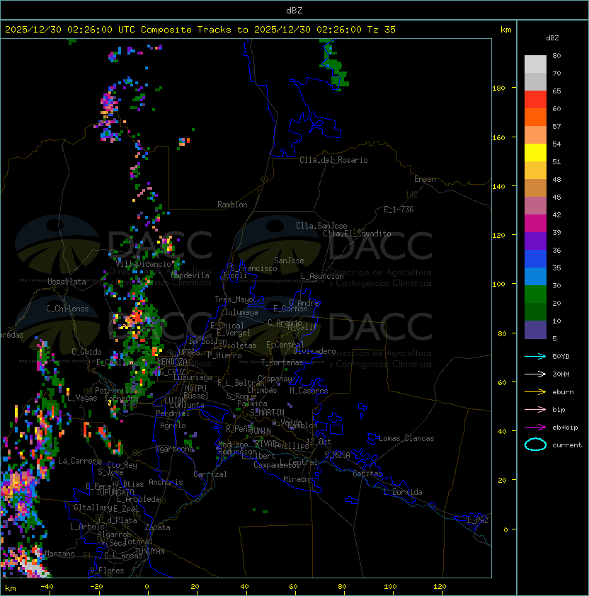Click the 'C_Guido' label
Viewport: 589px width, 596px height.
click(x=86, y=352)
